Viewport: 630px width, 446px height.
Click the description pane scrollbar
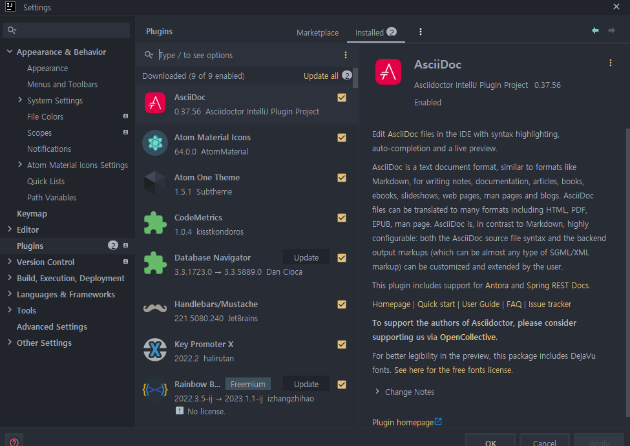click(x=627, y=273)
